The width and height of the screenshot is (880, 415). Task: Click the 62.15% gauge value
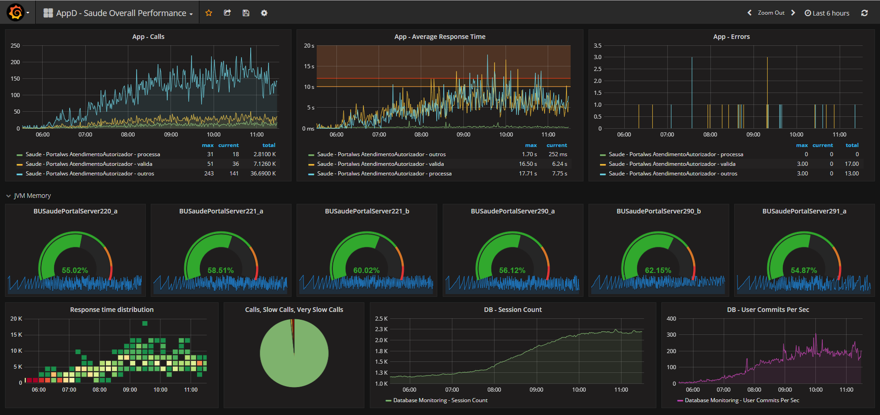(x=658, y=270)
